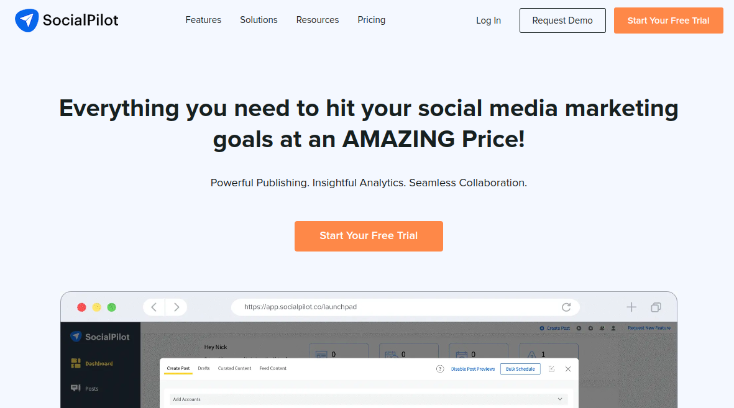Screen dimensions: 734x408
Task: Open the help question mark icon
Action: (x=440, y=369)
